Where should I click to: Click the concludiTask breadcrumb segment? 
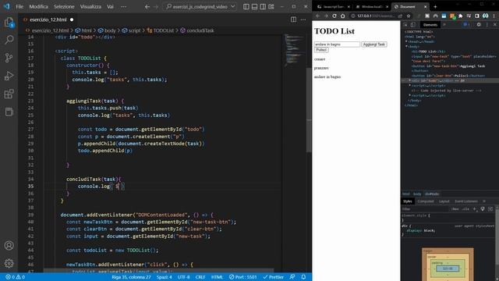(x=197, y=30)
